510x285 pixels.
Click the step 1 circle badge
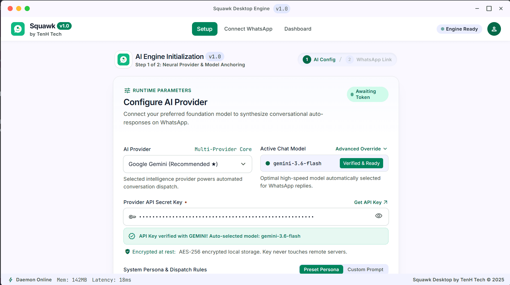pyautogui.click(x=307, y=59)
